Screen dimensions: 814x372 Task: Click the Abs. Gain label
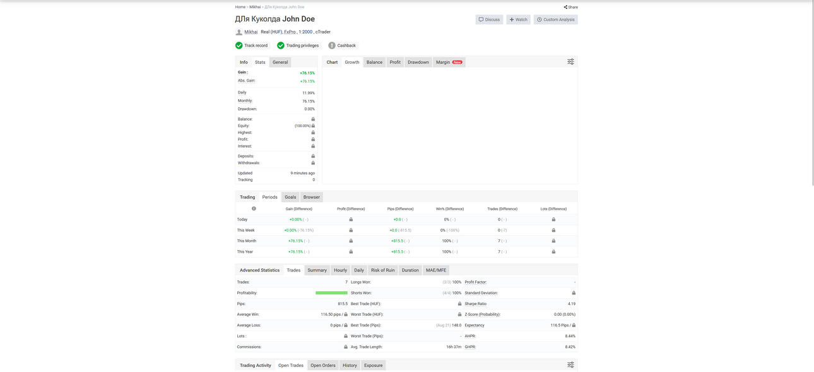pyautogui.click(x=247, y=81)
